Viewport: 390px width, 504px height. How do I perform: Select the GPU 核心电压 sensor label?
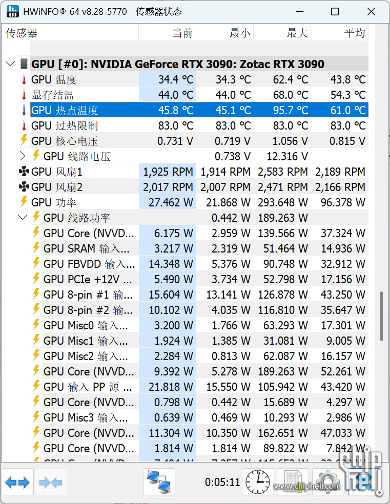point(64,141)
